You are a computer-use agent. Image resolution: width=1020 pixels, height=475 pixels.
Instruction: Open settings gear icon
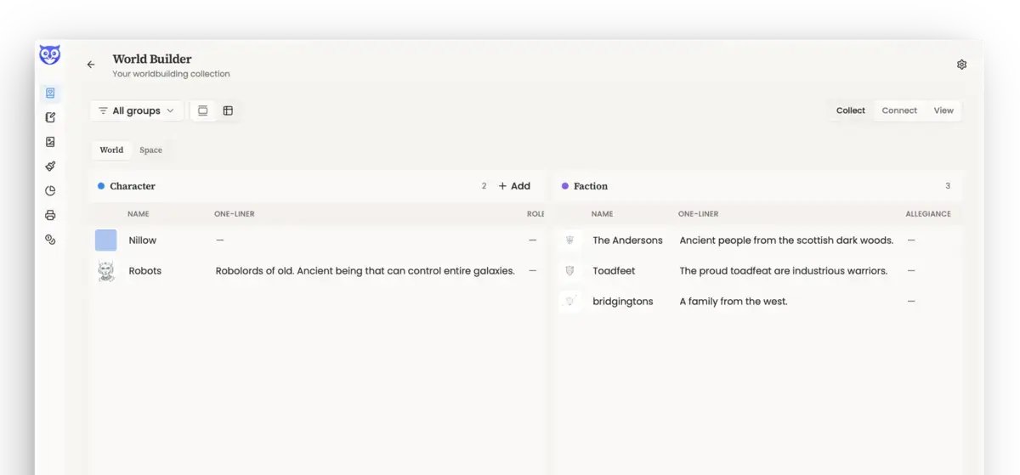(962, 65)
